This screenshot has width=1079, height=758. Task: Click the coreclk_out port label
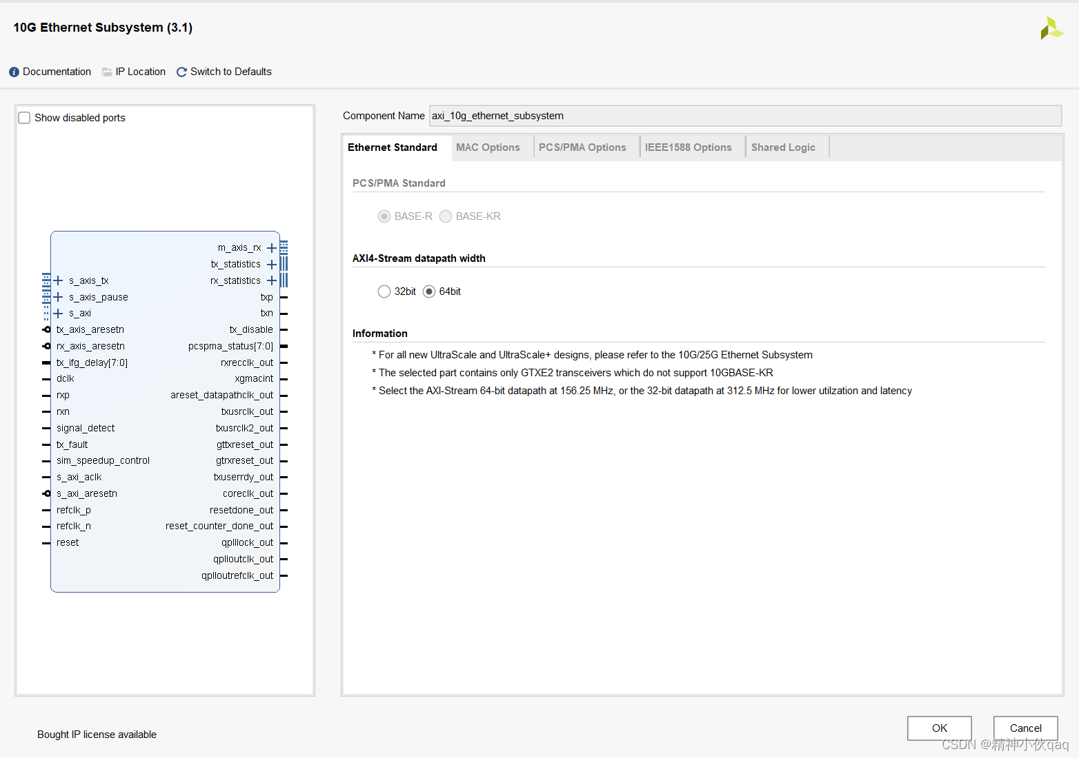pyautogui.click(x=248, y=494)
